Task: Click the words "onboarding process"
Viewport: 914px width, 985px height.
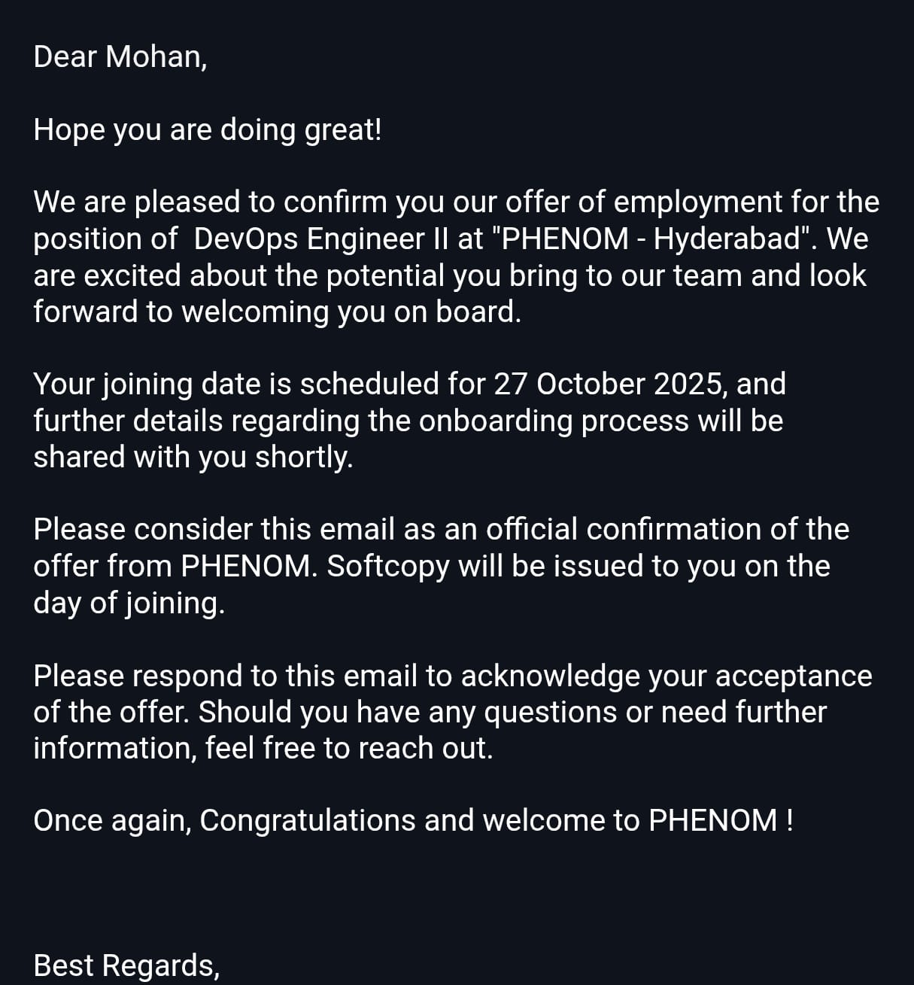Action: (x=554, y=421)
